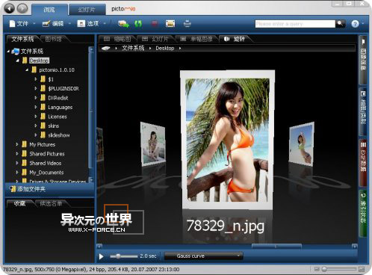This screenshot has width=372, height=275.
Task: Switch to the 旋转 carousel view tab
Action: 235,39
